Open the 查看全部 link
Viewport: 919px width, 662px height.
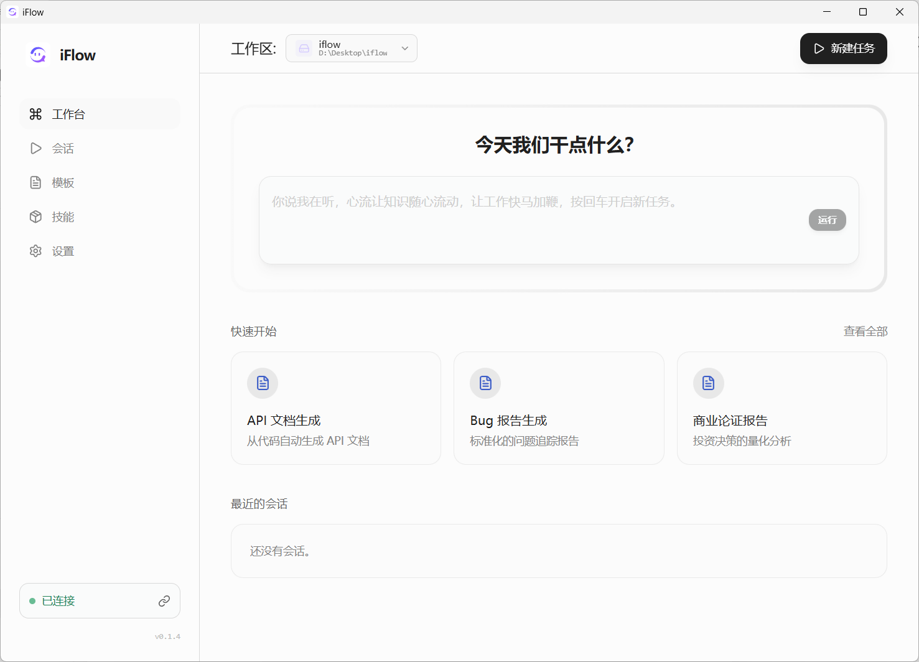pos(865,332)
